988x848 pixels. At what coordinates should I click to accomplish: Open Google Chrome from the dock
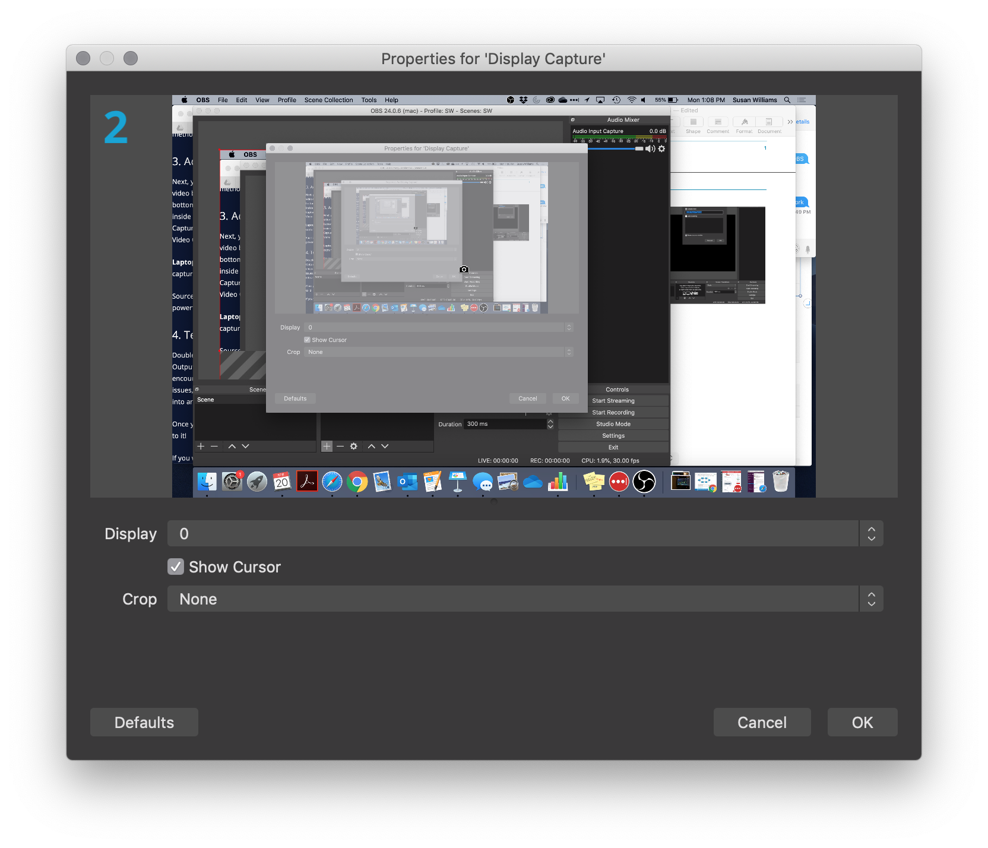point(357,482)
